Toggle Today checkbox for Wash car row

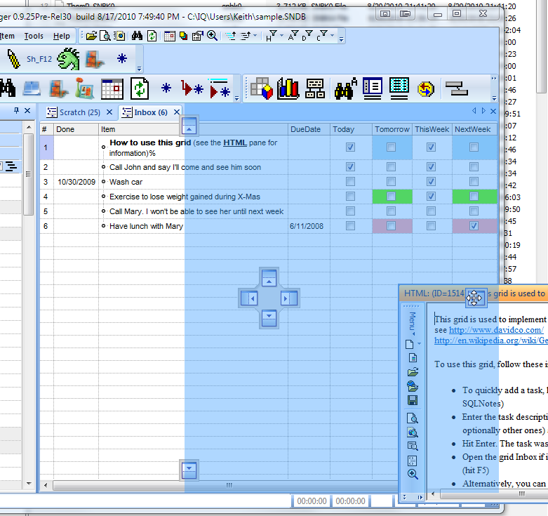(350, 181)
